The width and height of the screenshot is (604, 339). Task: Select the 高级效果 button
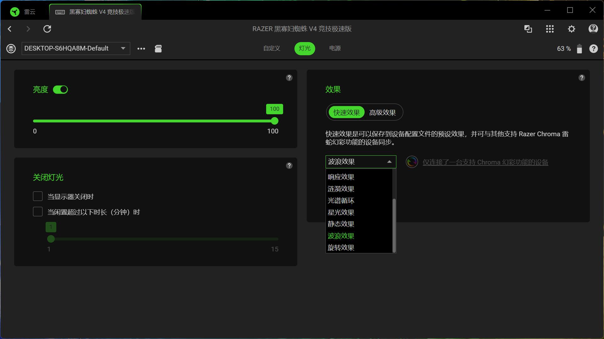point(382,112)
